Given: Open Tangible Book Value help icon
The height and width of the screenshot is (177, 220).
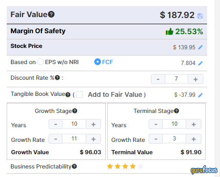Looking at the screenshot, I should pyautogui.click(x=68, y=94).
